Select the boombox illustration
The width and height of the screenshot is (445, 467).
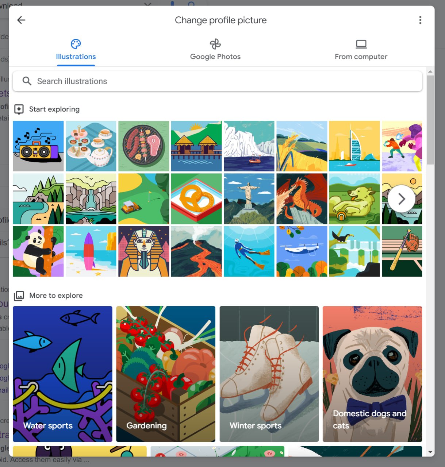(38, 146)
